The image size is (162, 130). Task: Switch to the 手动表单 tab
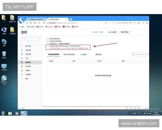point(83,54)
